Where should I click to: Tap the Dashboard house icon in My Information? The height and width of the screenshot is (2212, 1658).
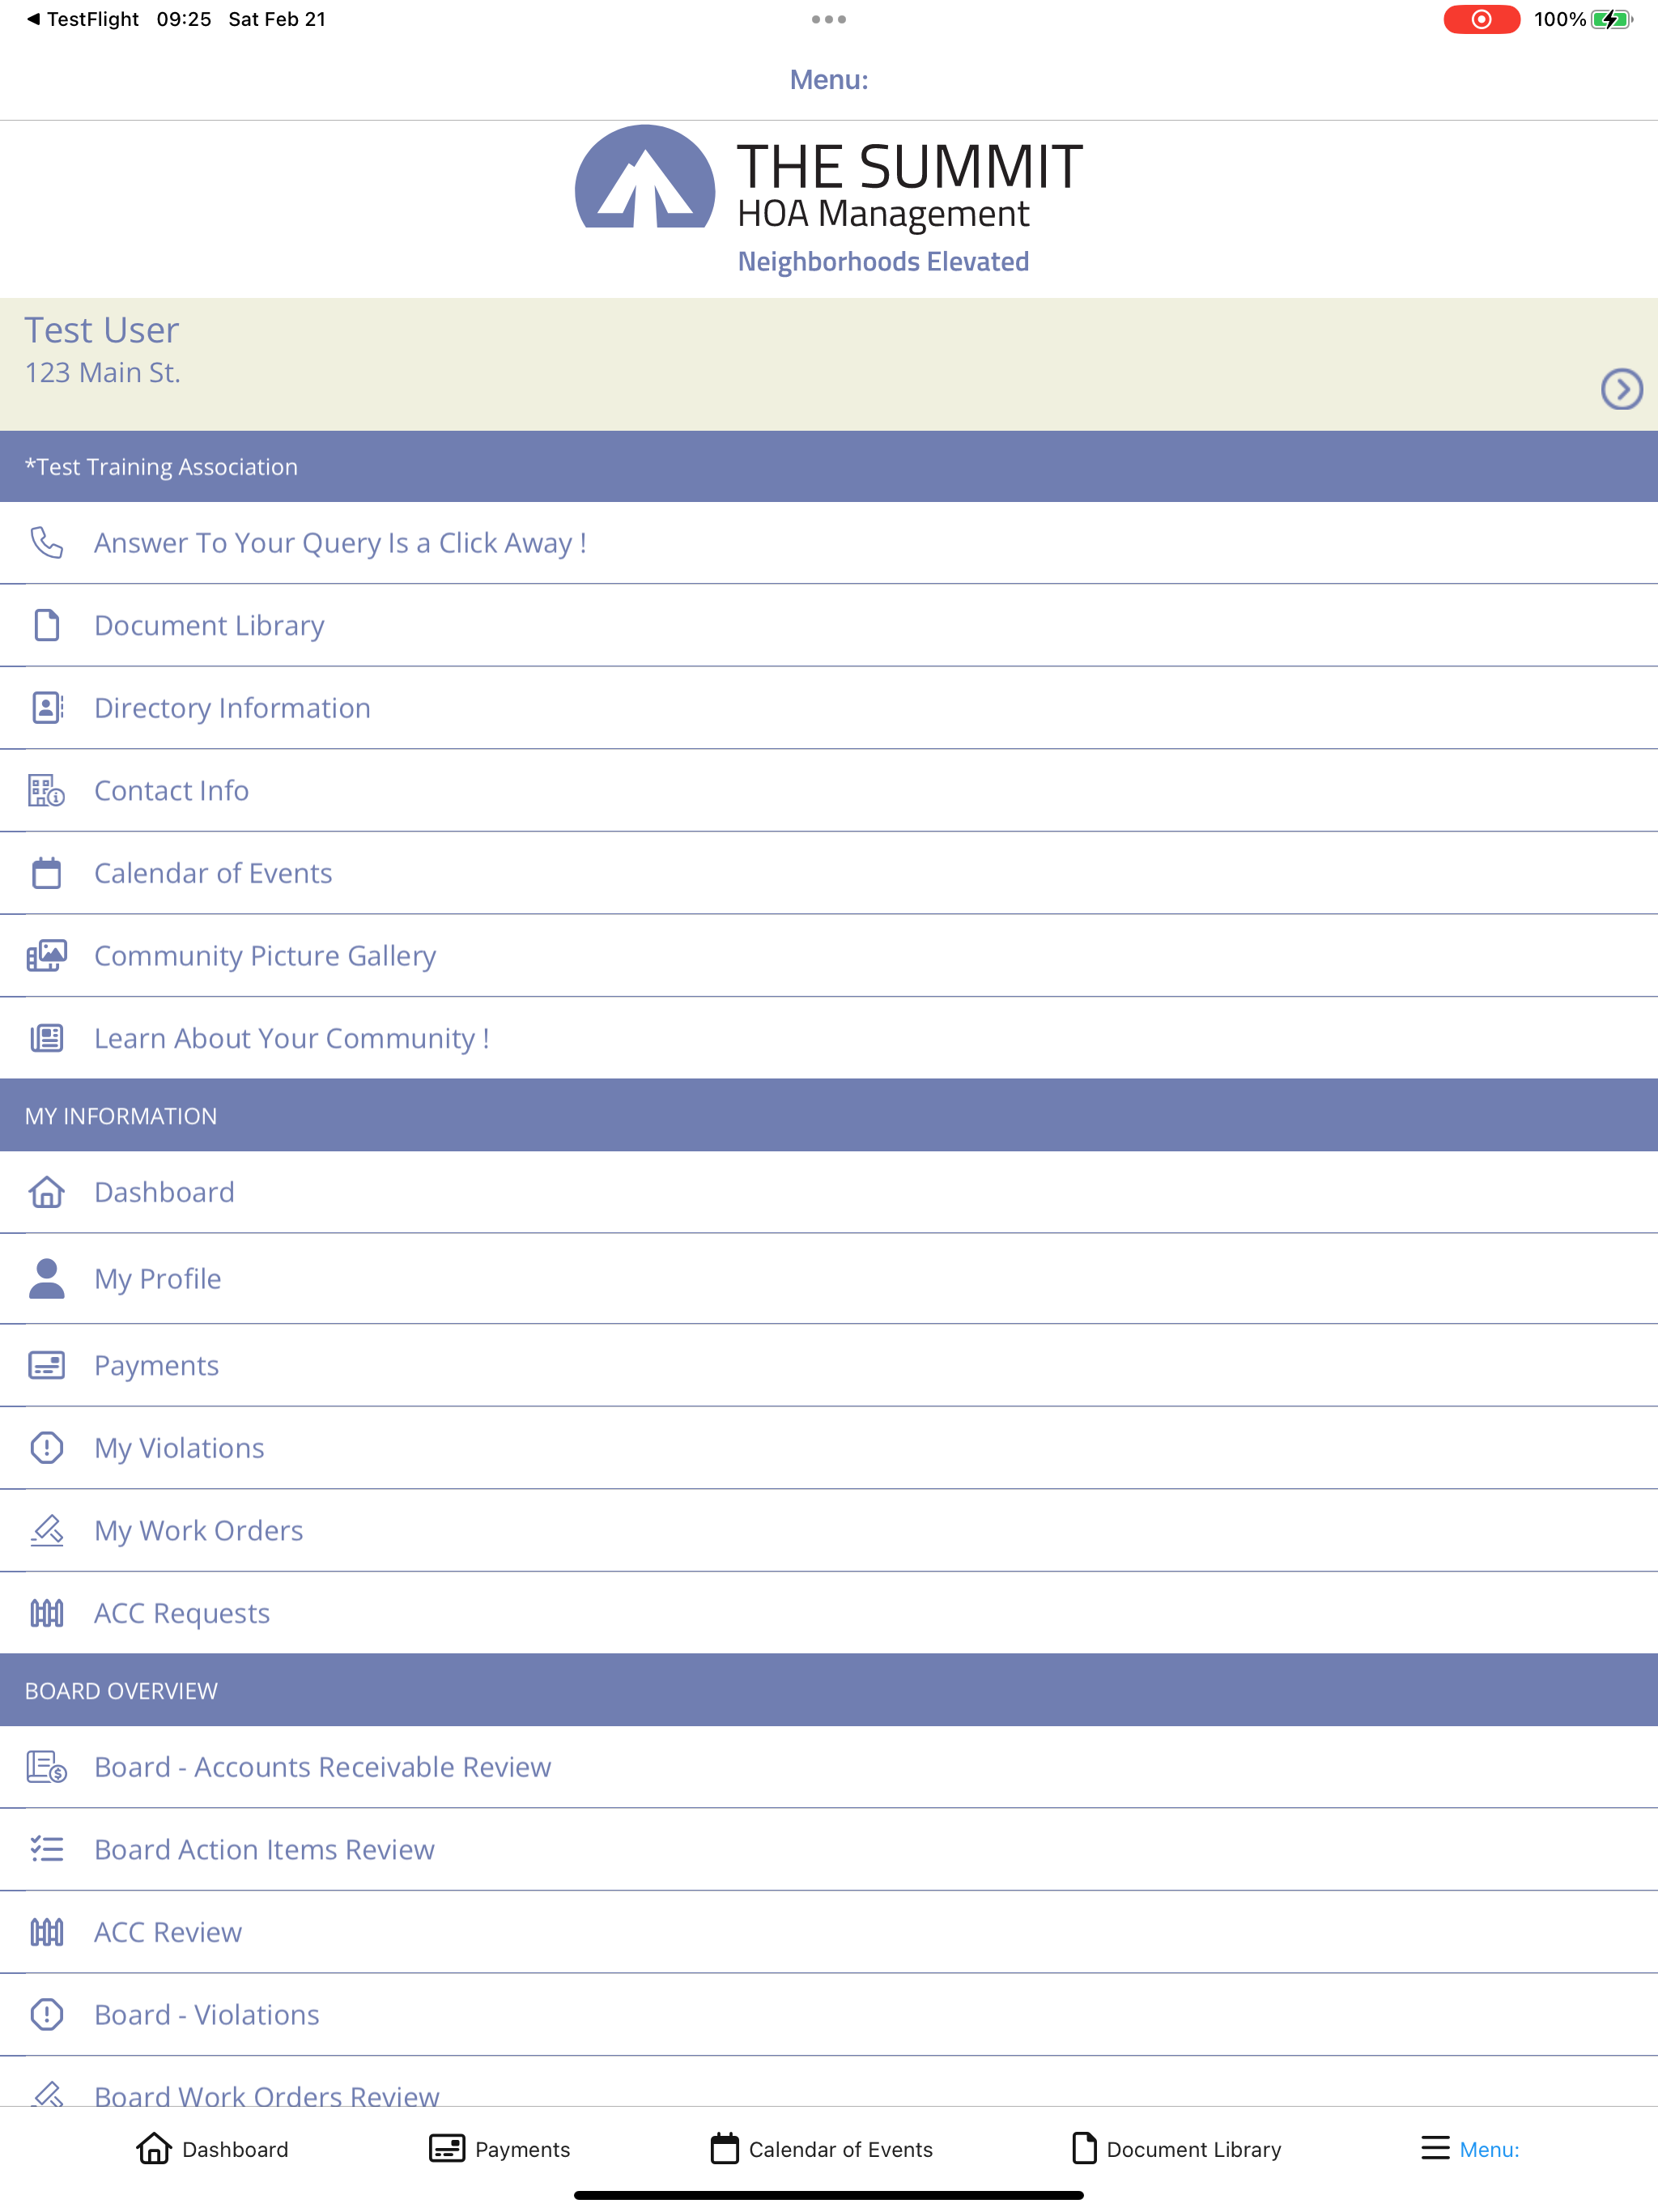click(46, 1192)
